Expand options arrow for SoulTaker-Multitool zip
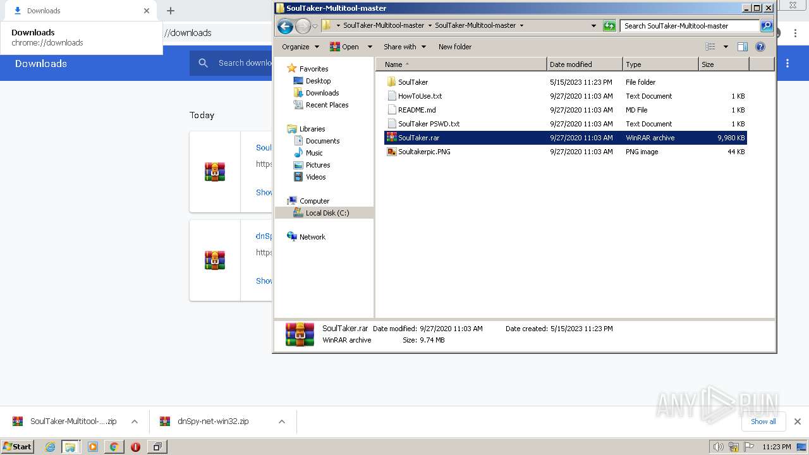Screen dimensions: 809x455 pos(135,422)
